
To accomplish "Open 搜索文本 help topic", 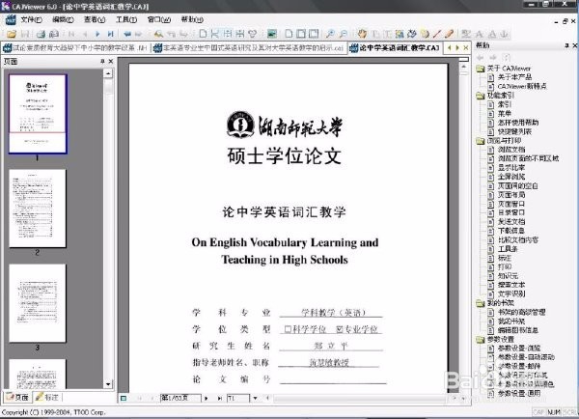I will point(511,285).
